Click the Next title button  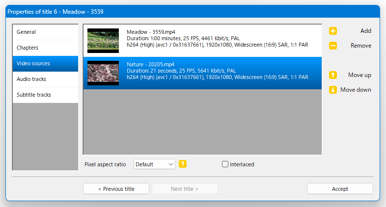click(185, 189)
